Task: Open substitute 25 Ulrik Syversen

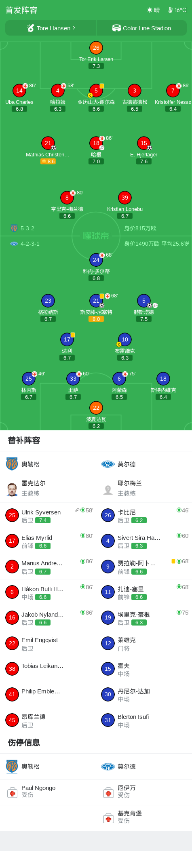Action: pyautogui.click(x=48, y=516)
